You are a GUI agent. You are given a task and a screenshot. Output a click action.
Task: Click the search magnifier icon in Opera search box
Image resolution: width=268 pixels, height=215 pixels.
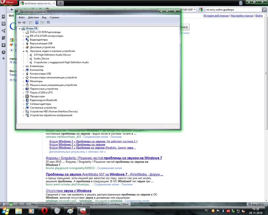(264, 9)
